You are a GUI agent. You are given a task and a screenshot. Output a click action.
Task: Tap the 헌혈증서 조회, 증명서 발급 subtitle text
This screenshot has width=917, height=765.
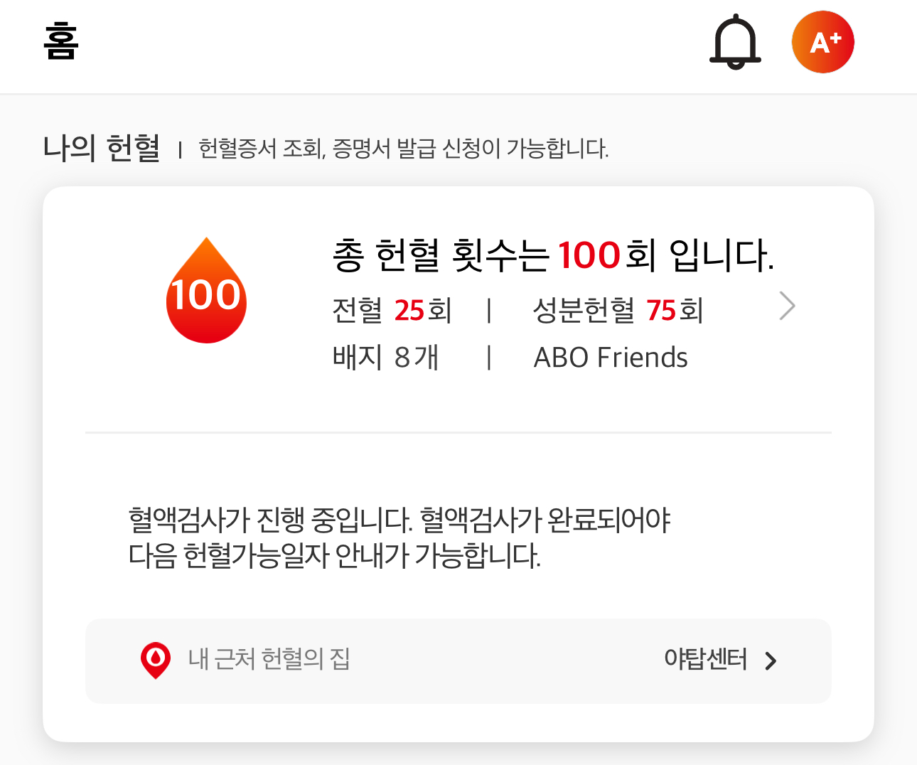click(x=403, y=149)
